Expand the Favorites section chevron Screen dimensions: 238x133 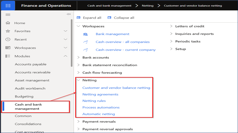coord(65,31)
